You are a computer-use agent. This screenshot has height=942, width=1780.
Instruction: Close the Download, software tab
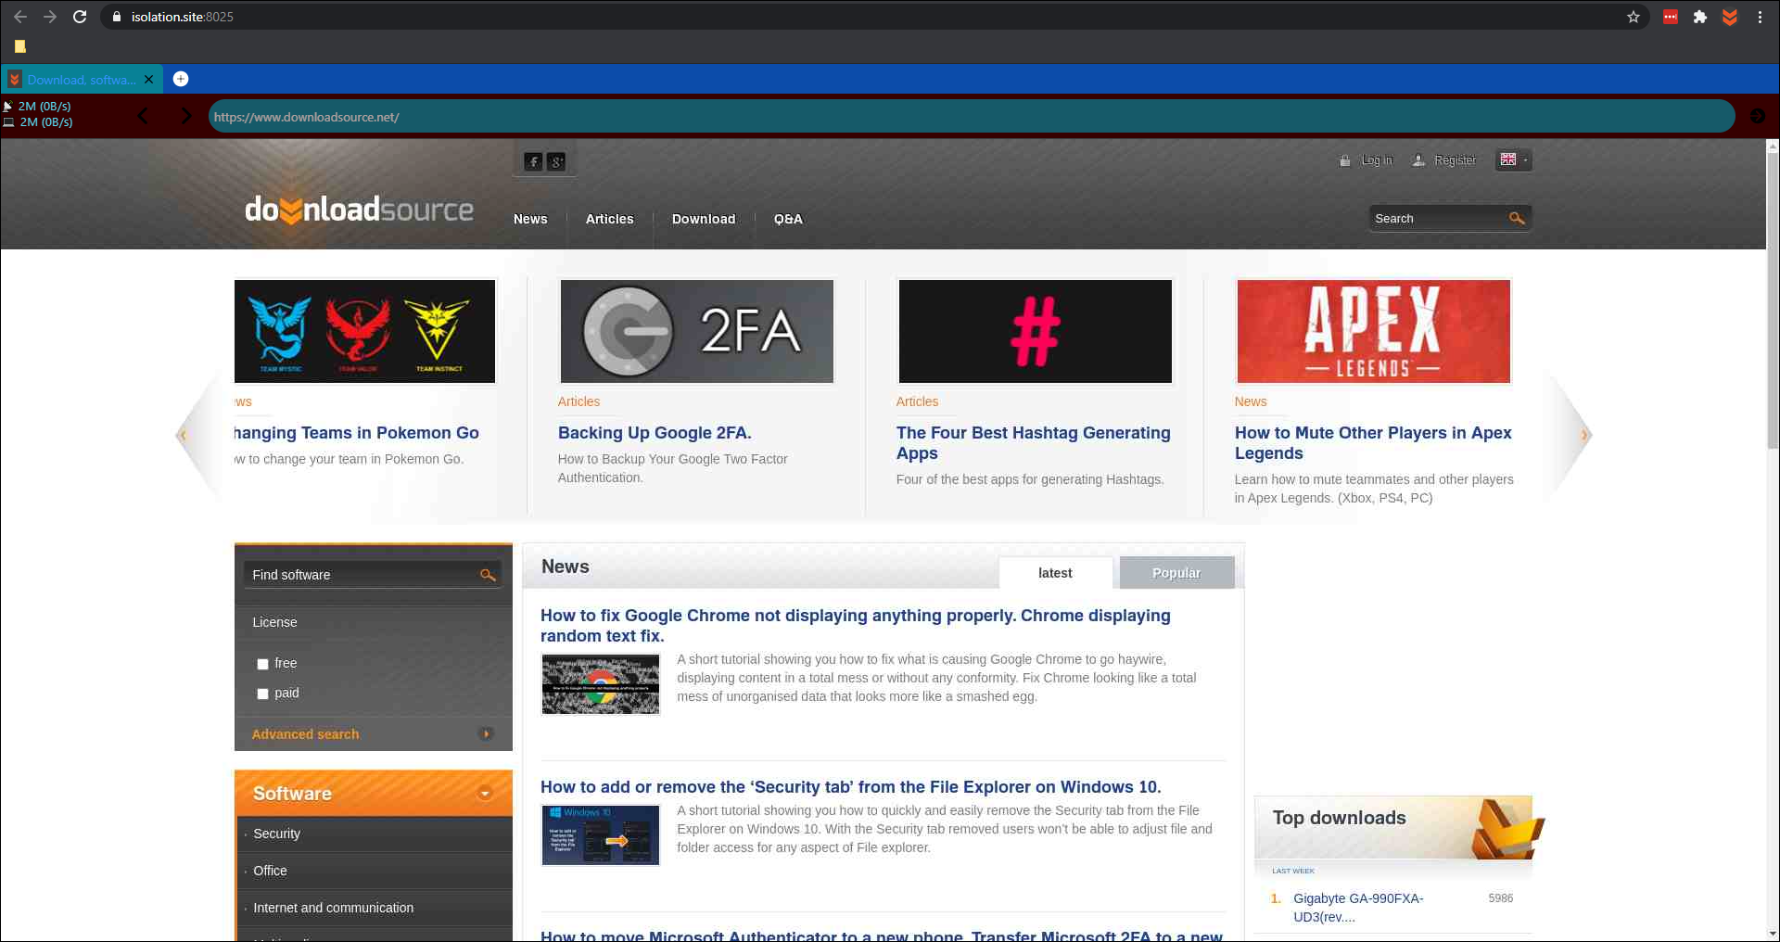[x=148, y=80]
